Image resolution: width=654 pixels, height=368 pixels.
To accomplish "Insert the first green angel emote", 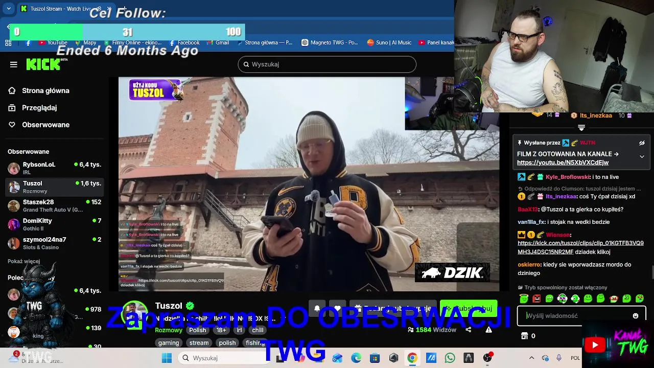I will pyautogui.click(x=523, y=298).
